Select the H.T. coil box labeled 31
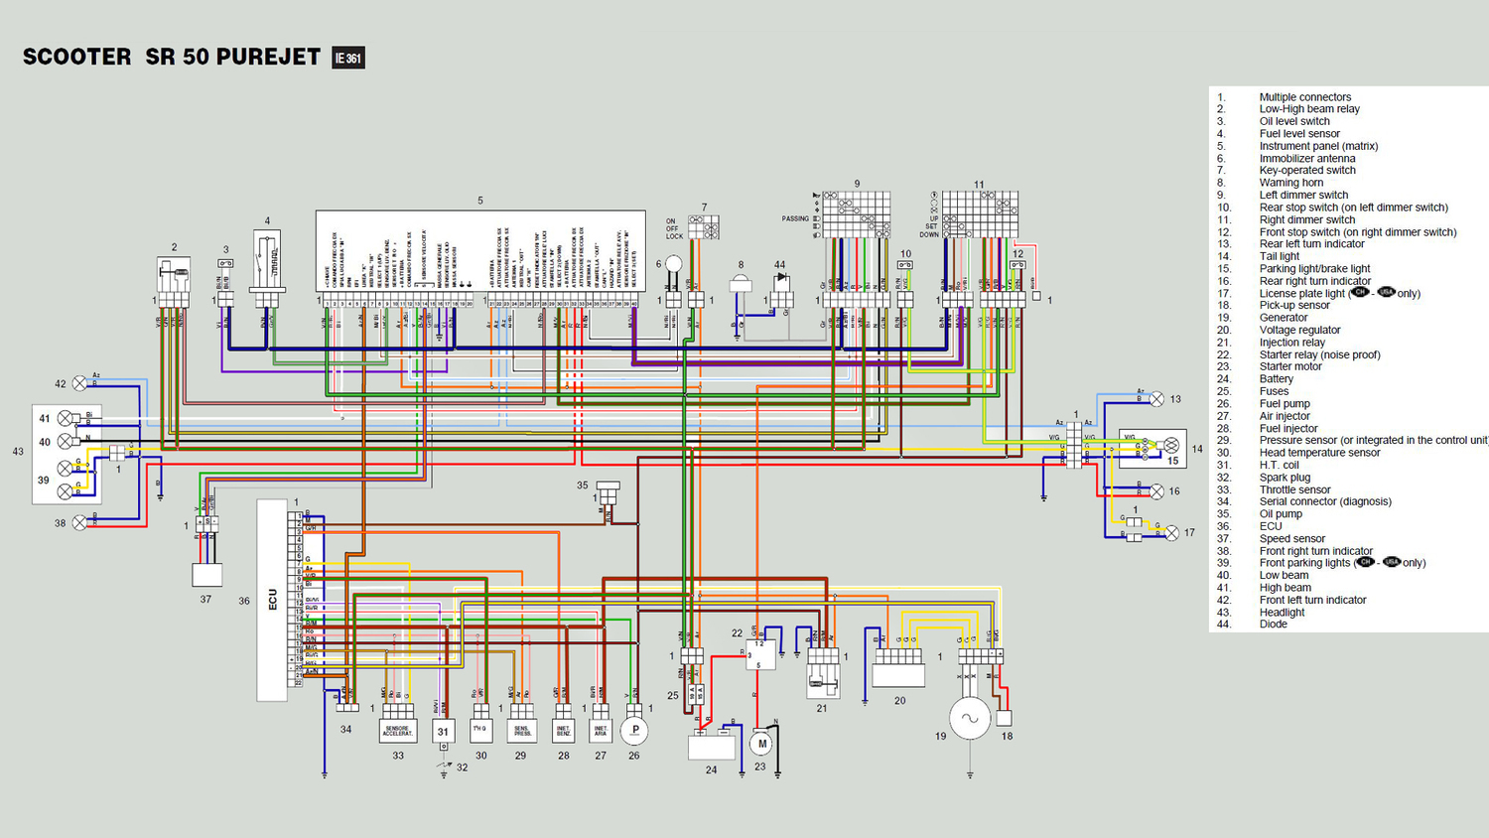The width and height of the screenshot is (1489, 838). [x=443, y=731]
